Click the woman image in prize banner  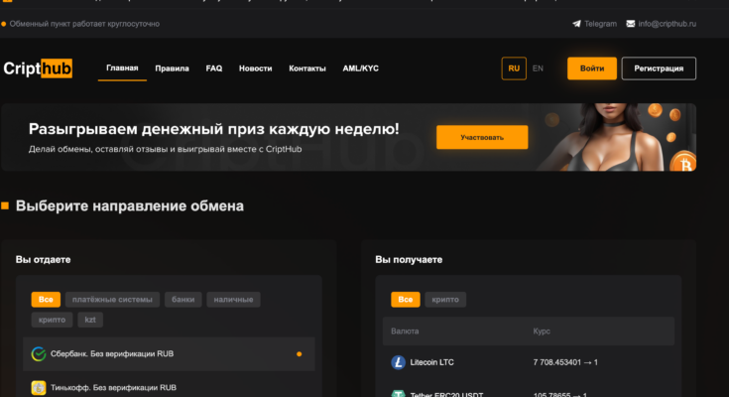(x=604, y=137)
